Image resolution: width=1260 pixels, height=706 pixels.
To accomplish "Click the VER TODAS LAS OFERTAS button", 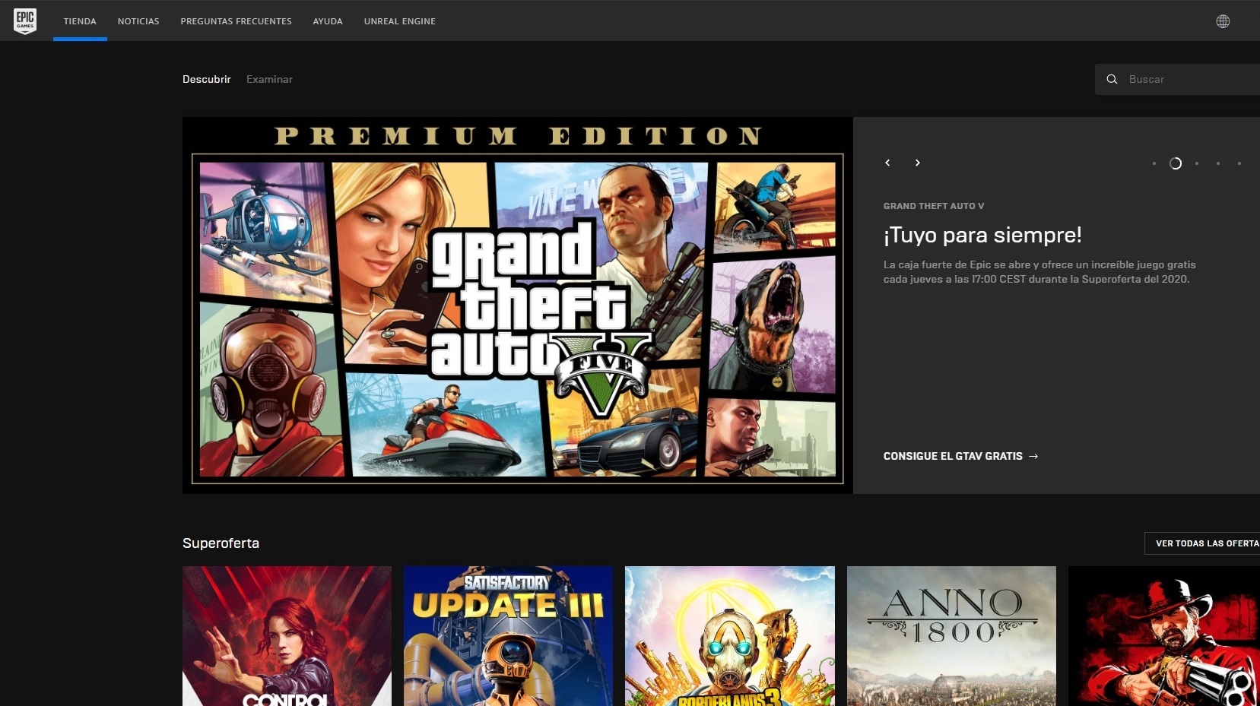I will click(x=1202, y=543).
